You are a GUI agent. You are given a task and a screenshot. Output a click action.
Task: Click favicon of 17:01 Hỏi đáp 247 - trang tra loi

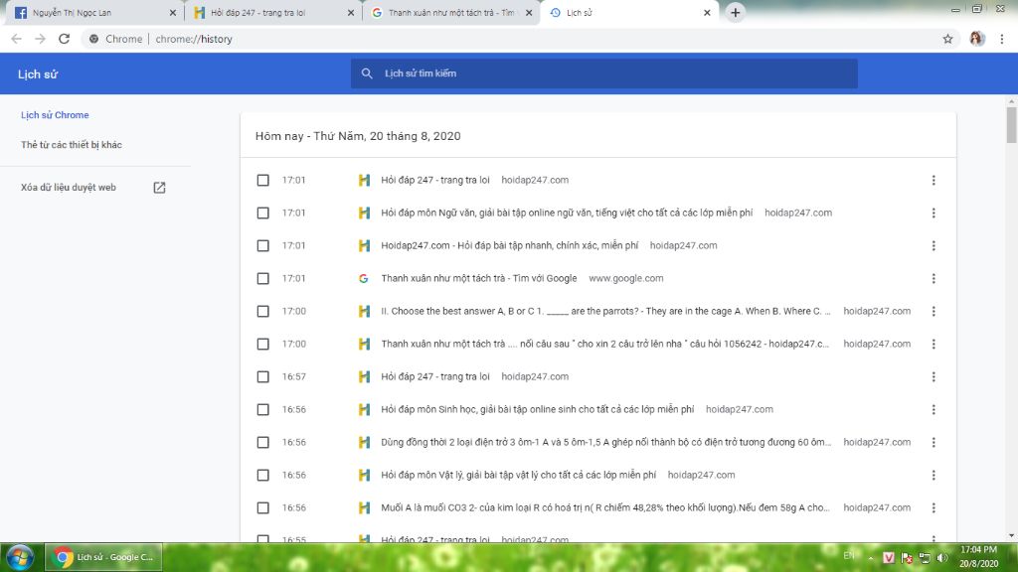point(364,181)
